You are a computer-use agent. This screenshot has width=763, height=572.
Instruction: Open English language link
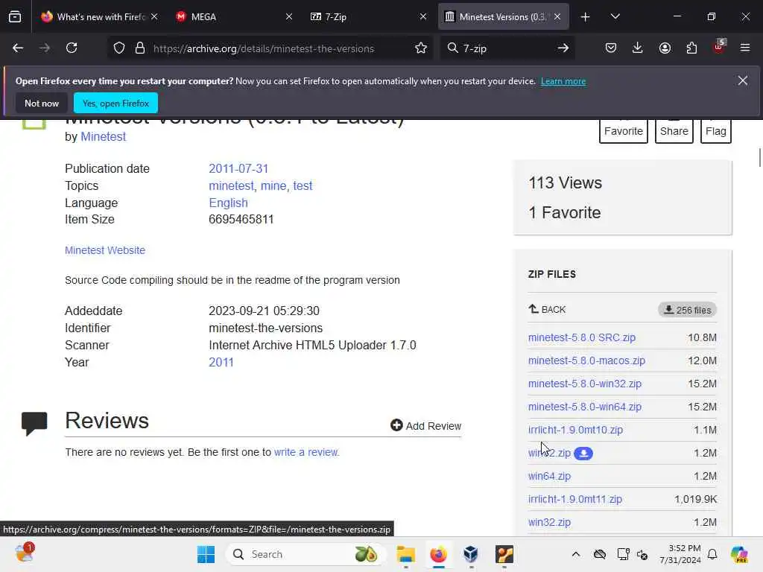tap(228, 203)
